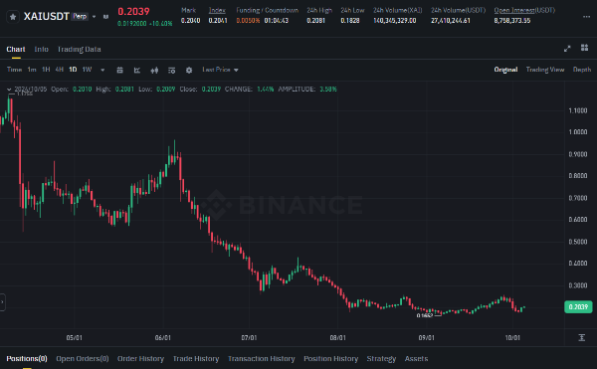This screenshot has width=597, height=369.
Task: Open the three-dot more menu in header
Action: tap(586, 17)
